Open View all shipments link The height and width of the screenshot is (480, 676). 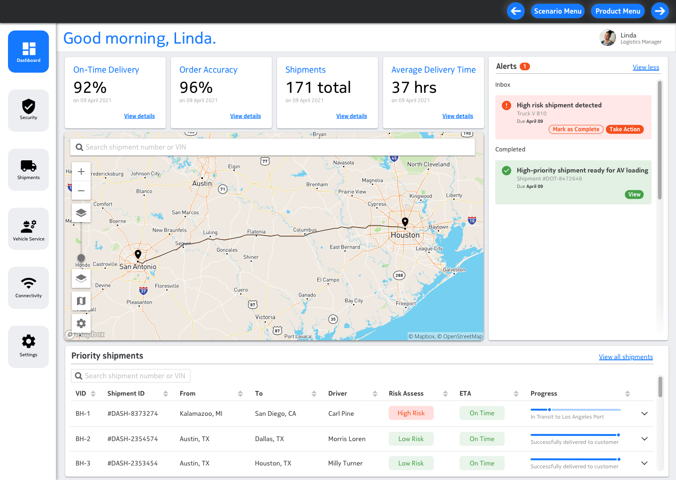coord(626,357)
